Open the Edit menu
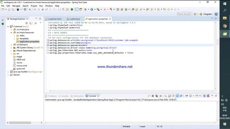The width and height of the screenshot is (230, 129). point(8,6)
